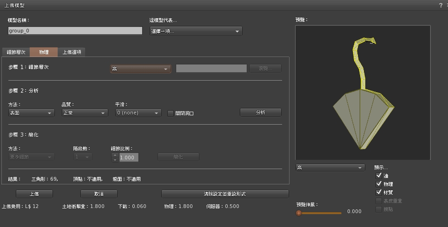
Task: Open the 品質 dropdown set to 正常
Action: click(x=85, y=113)
